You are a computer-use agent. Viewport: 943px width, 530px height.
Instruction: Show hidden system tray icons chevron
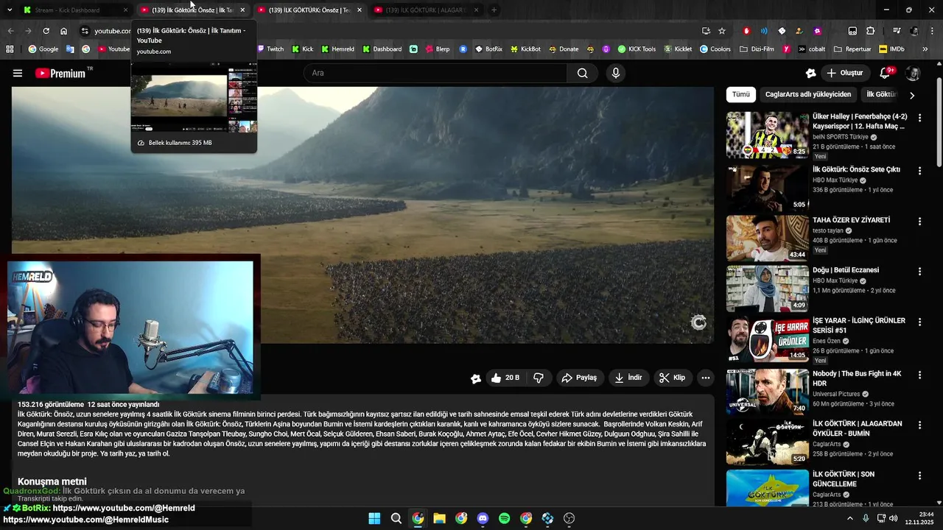pyautogui.click(x=849, y=518)
